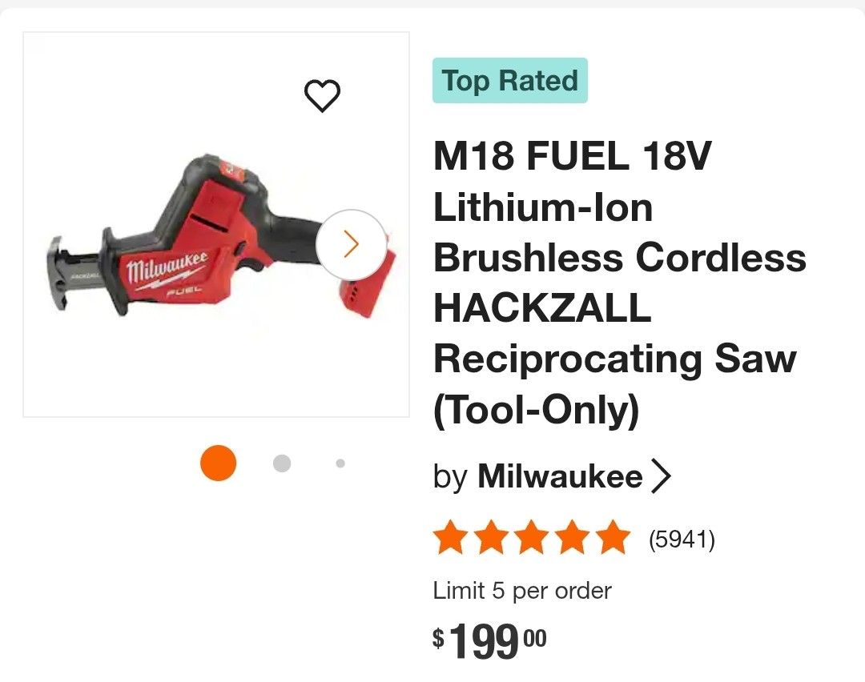This screenshot has height=682, width=865.
Task: Click the fifth orange rating star
Action: pos(614,538)
